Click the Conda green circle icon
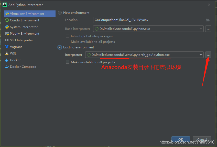 coord(7,20)
